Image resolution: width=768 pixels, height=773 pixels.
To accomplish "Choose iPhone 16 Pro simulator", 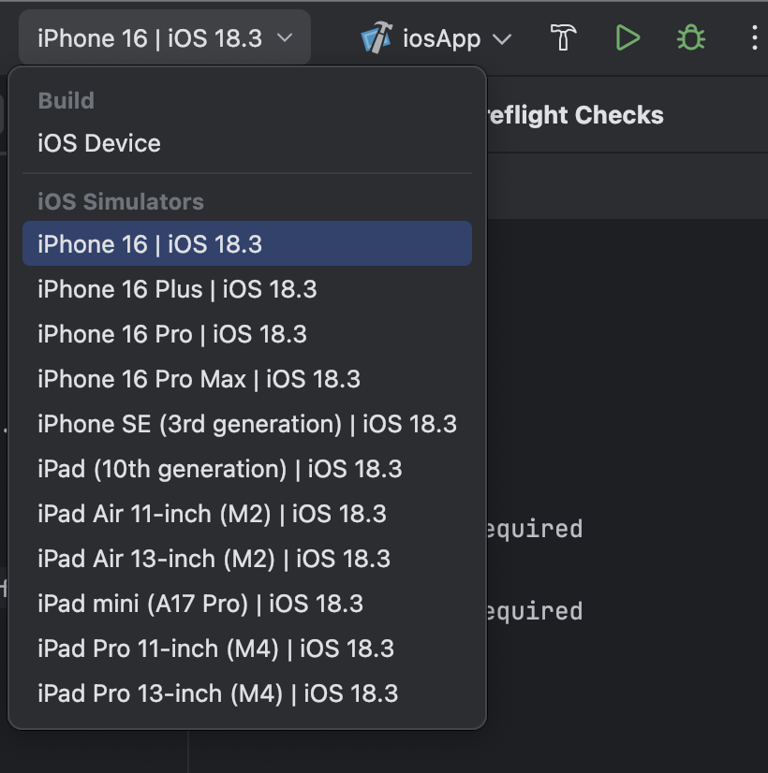I will pyautogui.click(x=247, y=334).
